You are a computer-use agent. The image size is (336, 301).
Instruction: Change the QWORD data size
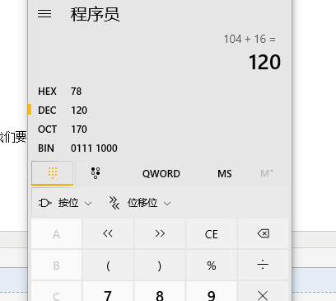pyautogui.click(x=161, y=174)
